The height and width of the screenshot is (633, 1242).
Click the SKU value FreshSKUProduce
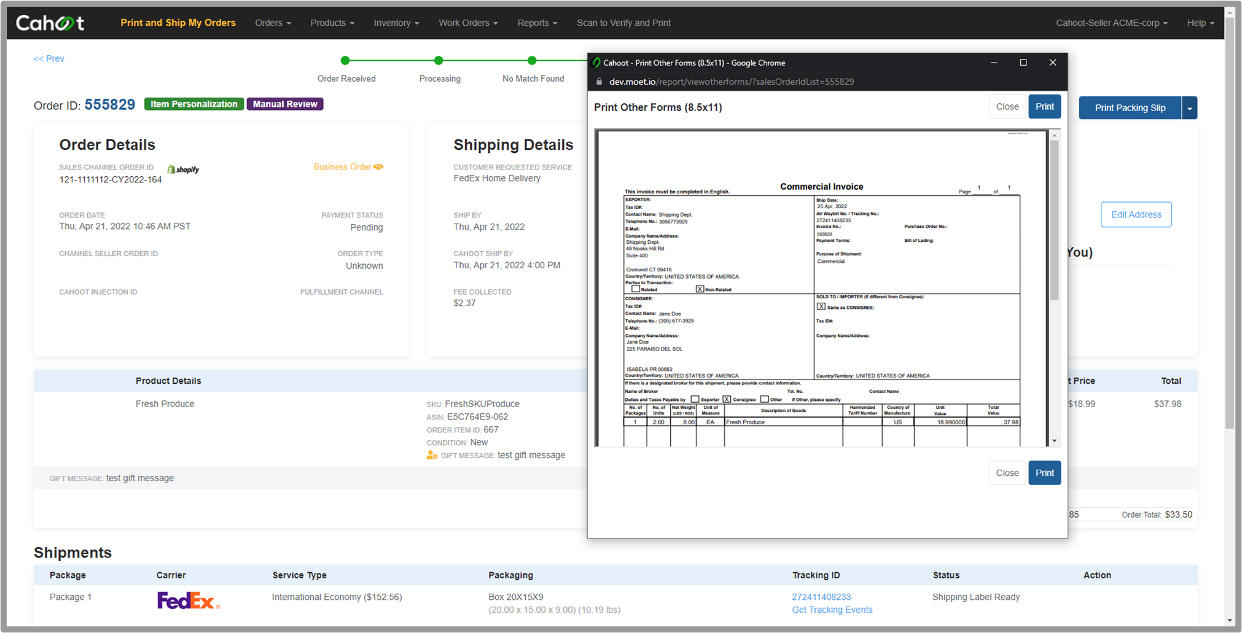coord(482,404)
